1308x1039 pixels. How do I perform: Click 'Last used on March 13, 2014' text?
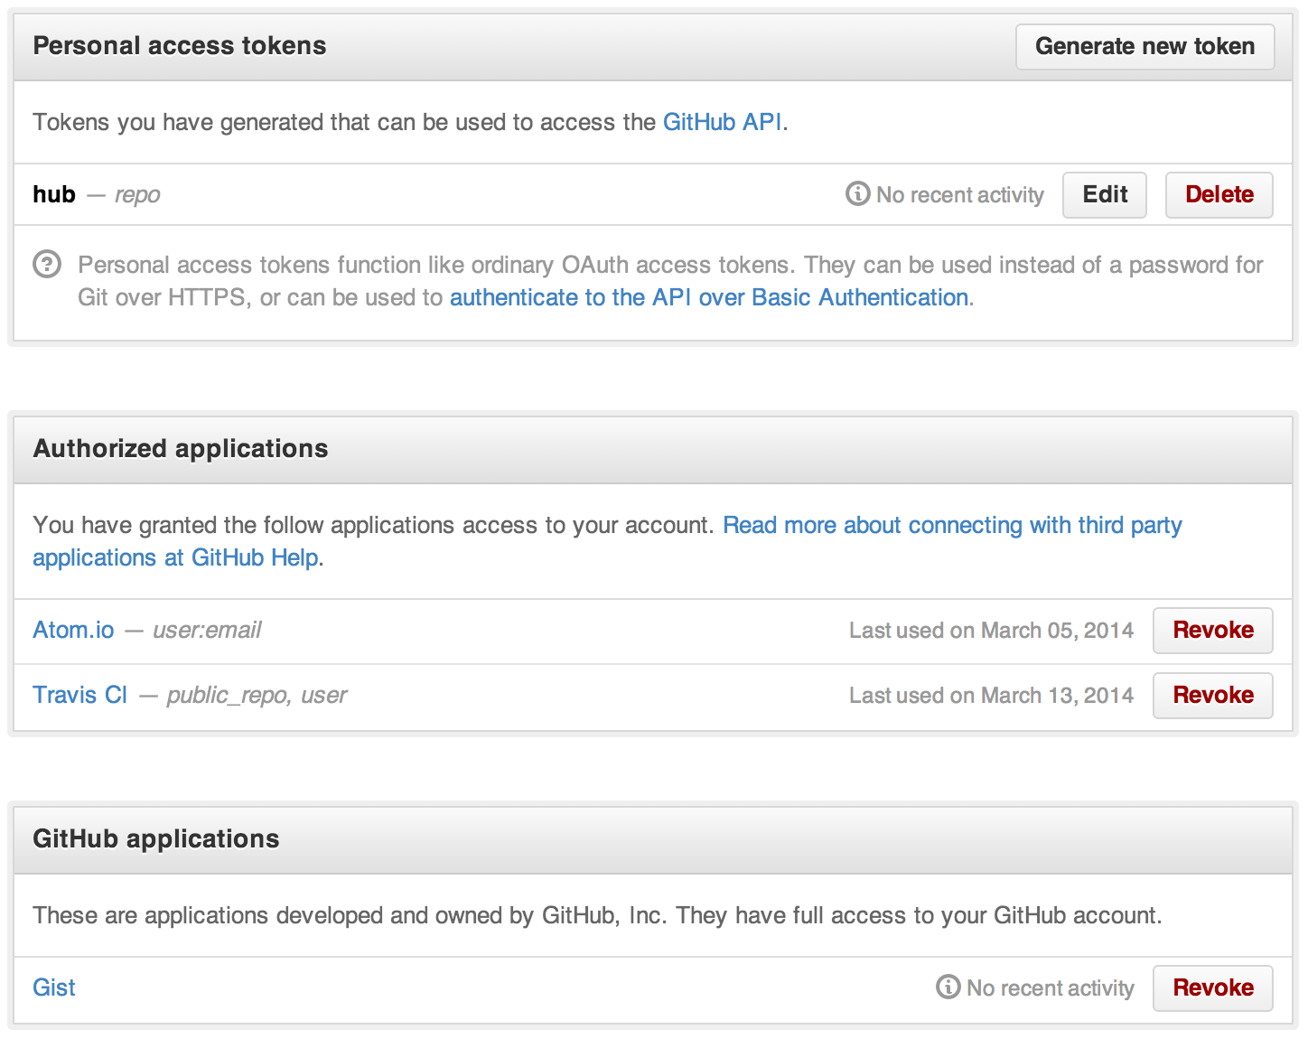(991, 696)
